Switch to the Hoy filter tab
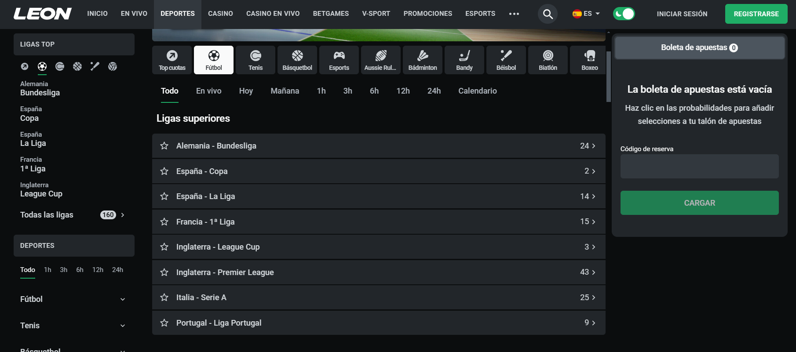Viewport: 796px width, 352px height. click(x=246, y=91)
